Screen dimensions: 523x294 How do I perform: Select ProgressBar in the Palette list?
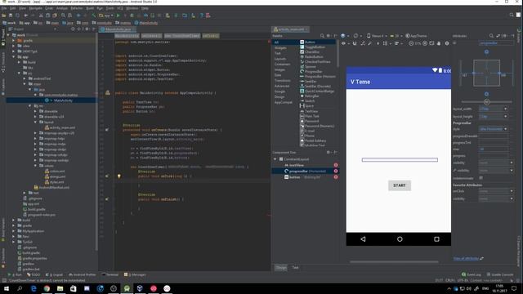(311, 71)
